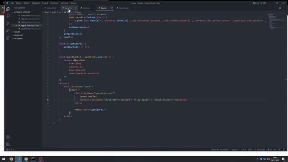This screenshot has width=288, height=162.
Task: Click the getStart function name in code
Action: 76,44
